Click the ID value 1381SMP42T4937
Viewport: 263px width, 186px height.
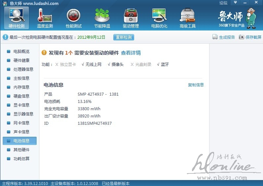(x=94, y=123)
